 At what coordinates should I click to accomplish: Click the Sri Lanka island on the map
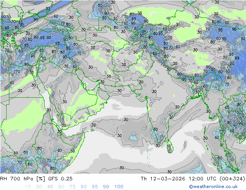click(170, 147)
